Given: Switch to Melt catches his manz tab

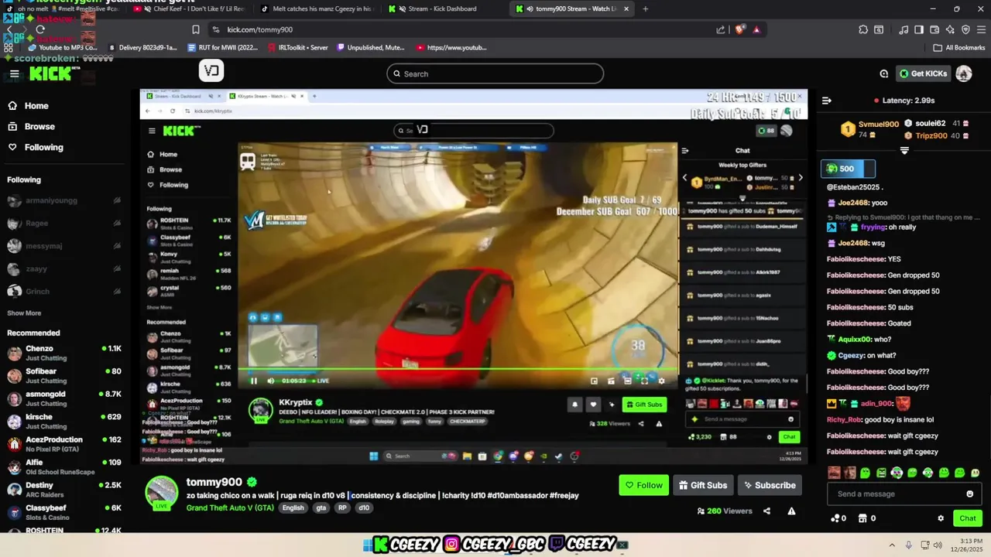Looking at the screenshot, I should [316, 9].
